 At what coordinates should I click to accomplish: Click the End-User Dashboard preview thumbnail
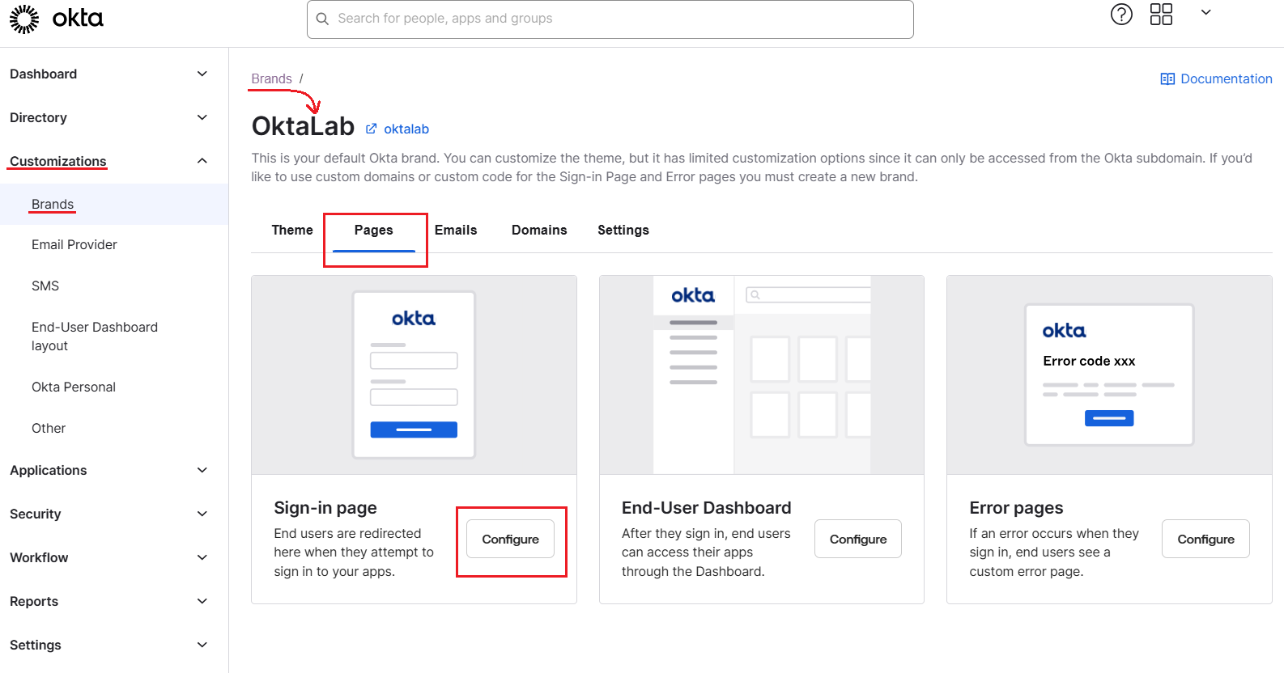(x=762, y=375)
